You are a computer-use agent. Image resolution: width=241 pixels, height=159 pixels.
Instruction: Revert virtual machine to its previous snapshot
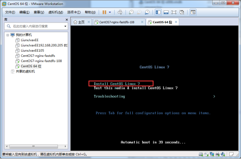click(139, 12)
